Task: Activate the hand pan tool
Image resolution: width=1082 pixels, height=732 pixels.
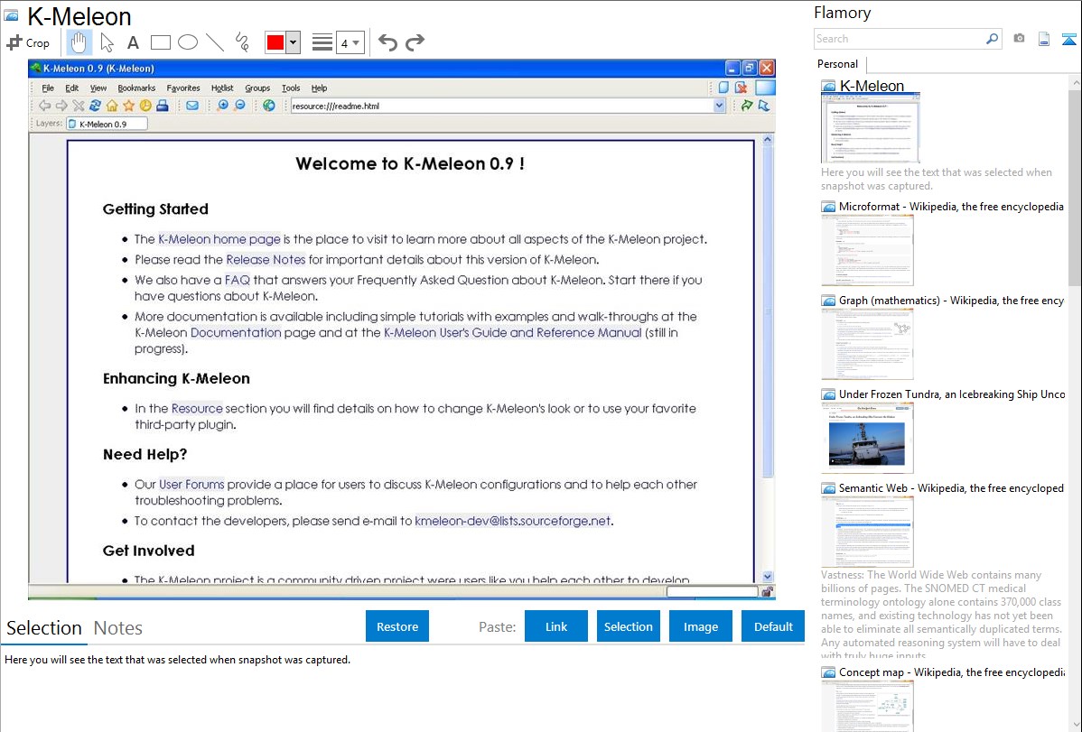Action: click(x=79, y=42)
